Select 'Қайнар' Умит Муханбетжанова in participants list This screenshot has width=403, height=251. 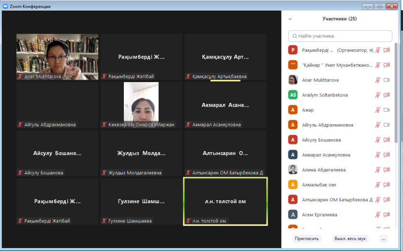click(337, 65)
